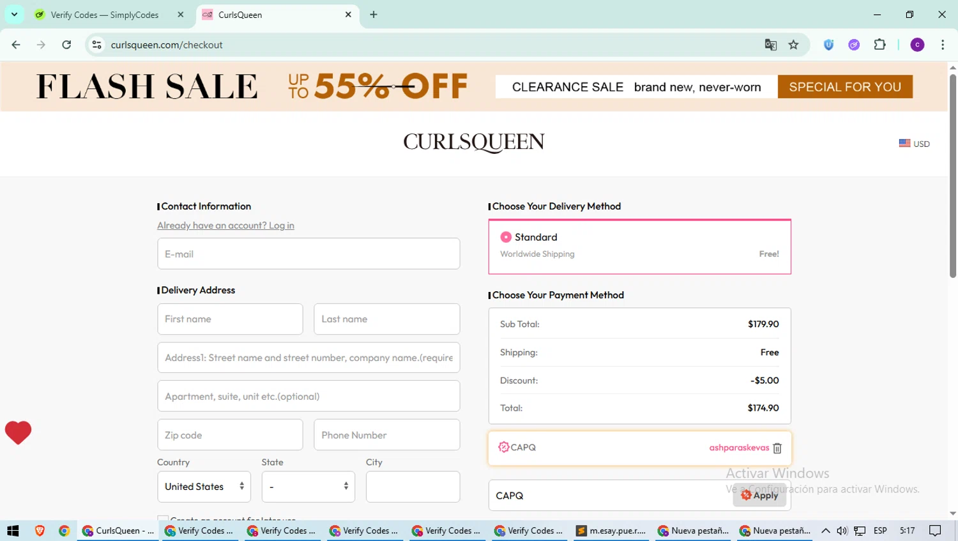Apply the coupon code
958x541 pixels.
[759, 495]
